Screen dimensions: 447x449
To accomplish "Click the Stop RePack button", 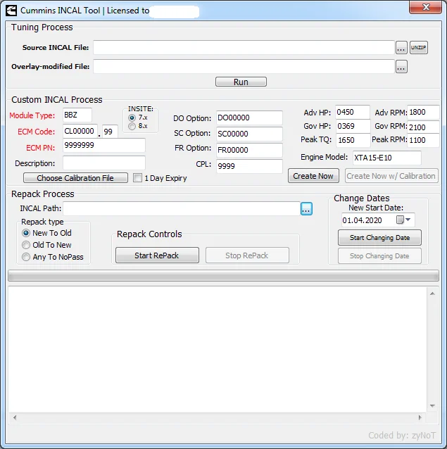I will (x=247, y=255).
